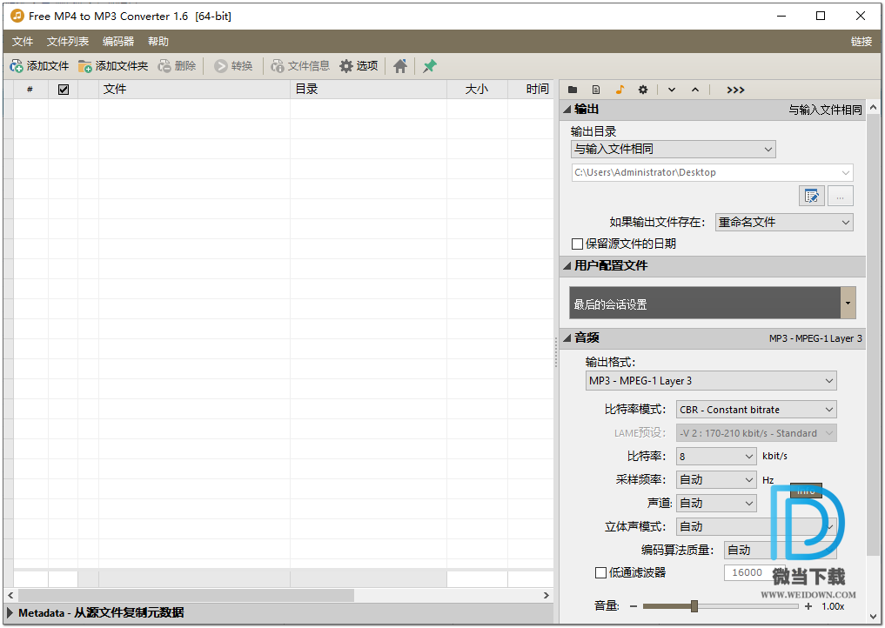Click the # column header
This screenshot has width=885, height=628.
pos(30,89)
